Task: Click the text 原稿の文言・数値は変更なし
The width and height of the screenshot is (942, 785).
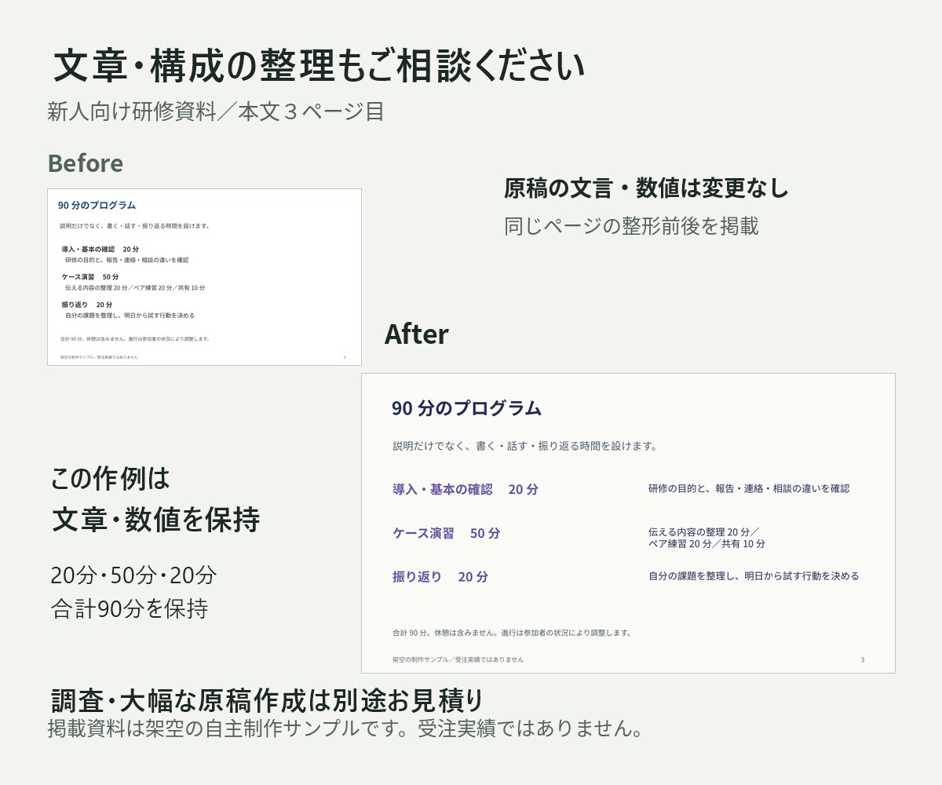Action: 646,188
